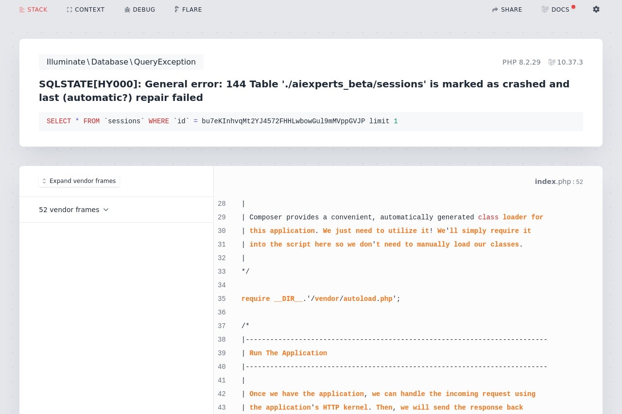Click code line number 35
The height and width of the screenshot is (414, 622).
222,299
